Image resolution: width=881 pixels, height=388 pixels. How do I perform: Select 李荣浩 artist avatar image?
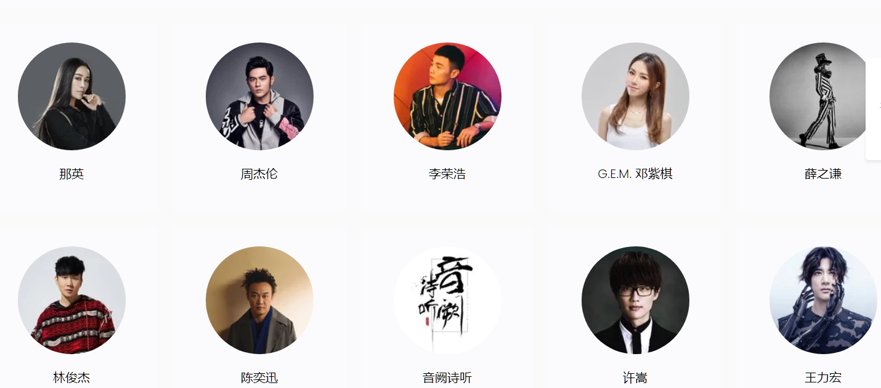(x=447, y=96)
